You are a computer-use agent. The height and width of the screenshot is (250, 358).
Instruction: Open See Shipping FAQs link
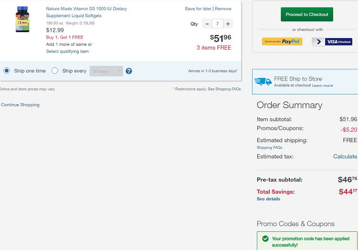coord(224,89)
